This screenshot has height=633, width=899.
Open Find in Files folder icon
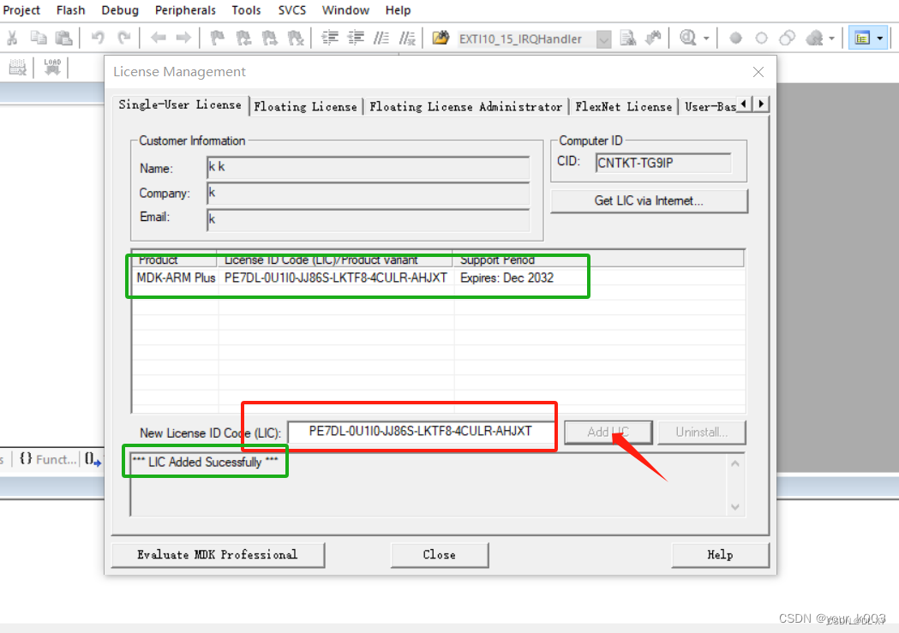(441, 39)
